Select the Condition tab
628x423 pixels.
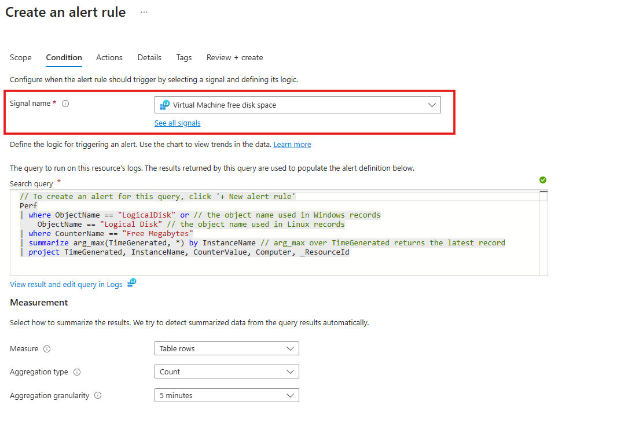pos(64,58)
